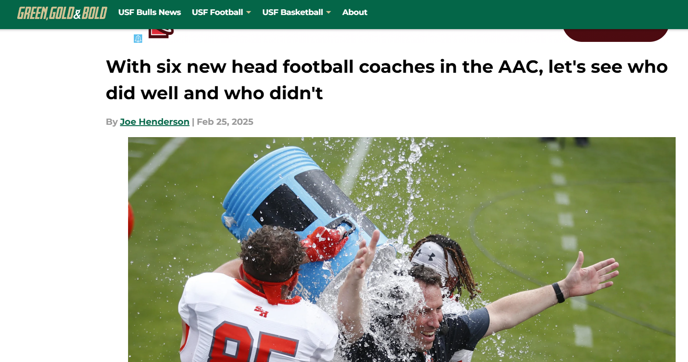Click the dark maroon rounded button

pos(615,35)
